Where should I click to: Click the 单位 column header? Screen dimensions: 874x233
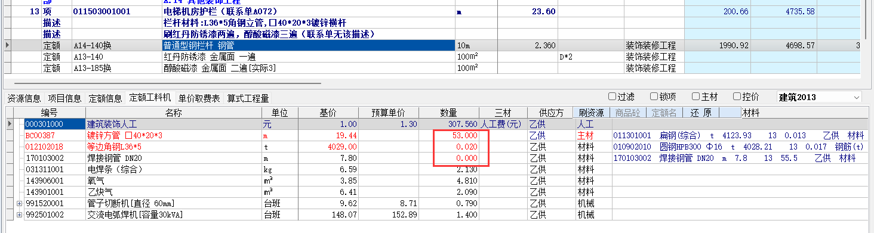tap(279, 113)
